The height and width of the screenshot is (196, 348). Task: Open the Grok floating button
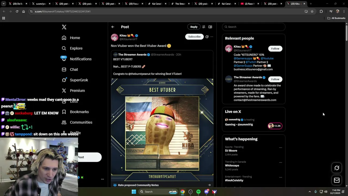pos(337,168)
